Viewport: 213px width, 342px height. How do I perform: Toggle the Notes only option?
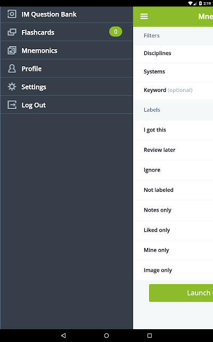click(173, 210)
